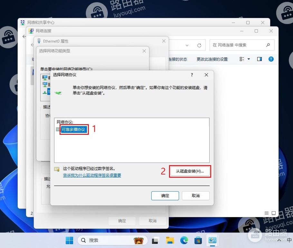This screenshot has height=248, width=293.
Task: Click the greyed 确定 button in Ethernet0 属性
Action: point(122,221)
